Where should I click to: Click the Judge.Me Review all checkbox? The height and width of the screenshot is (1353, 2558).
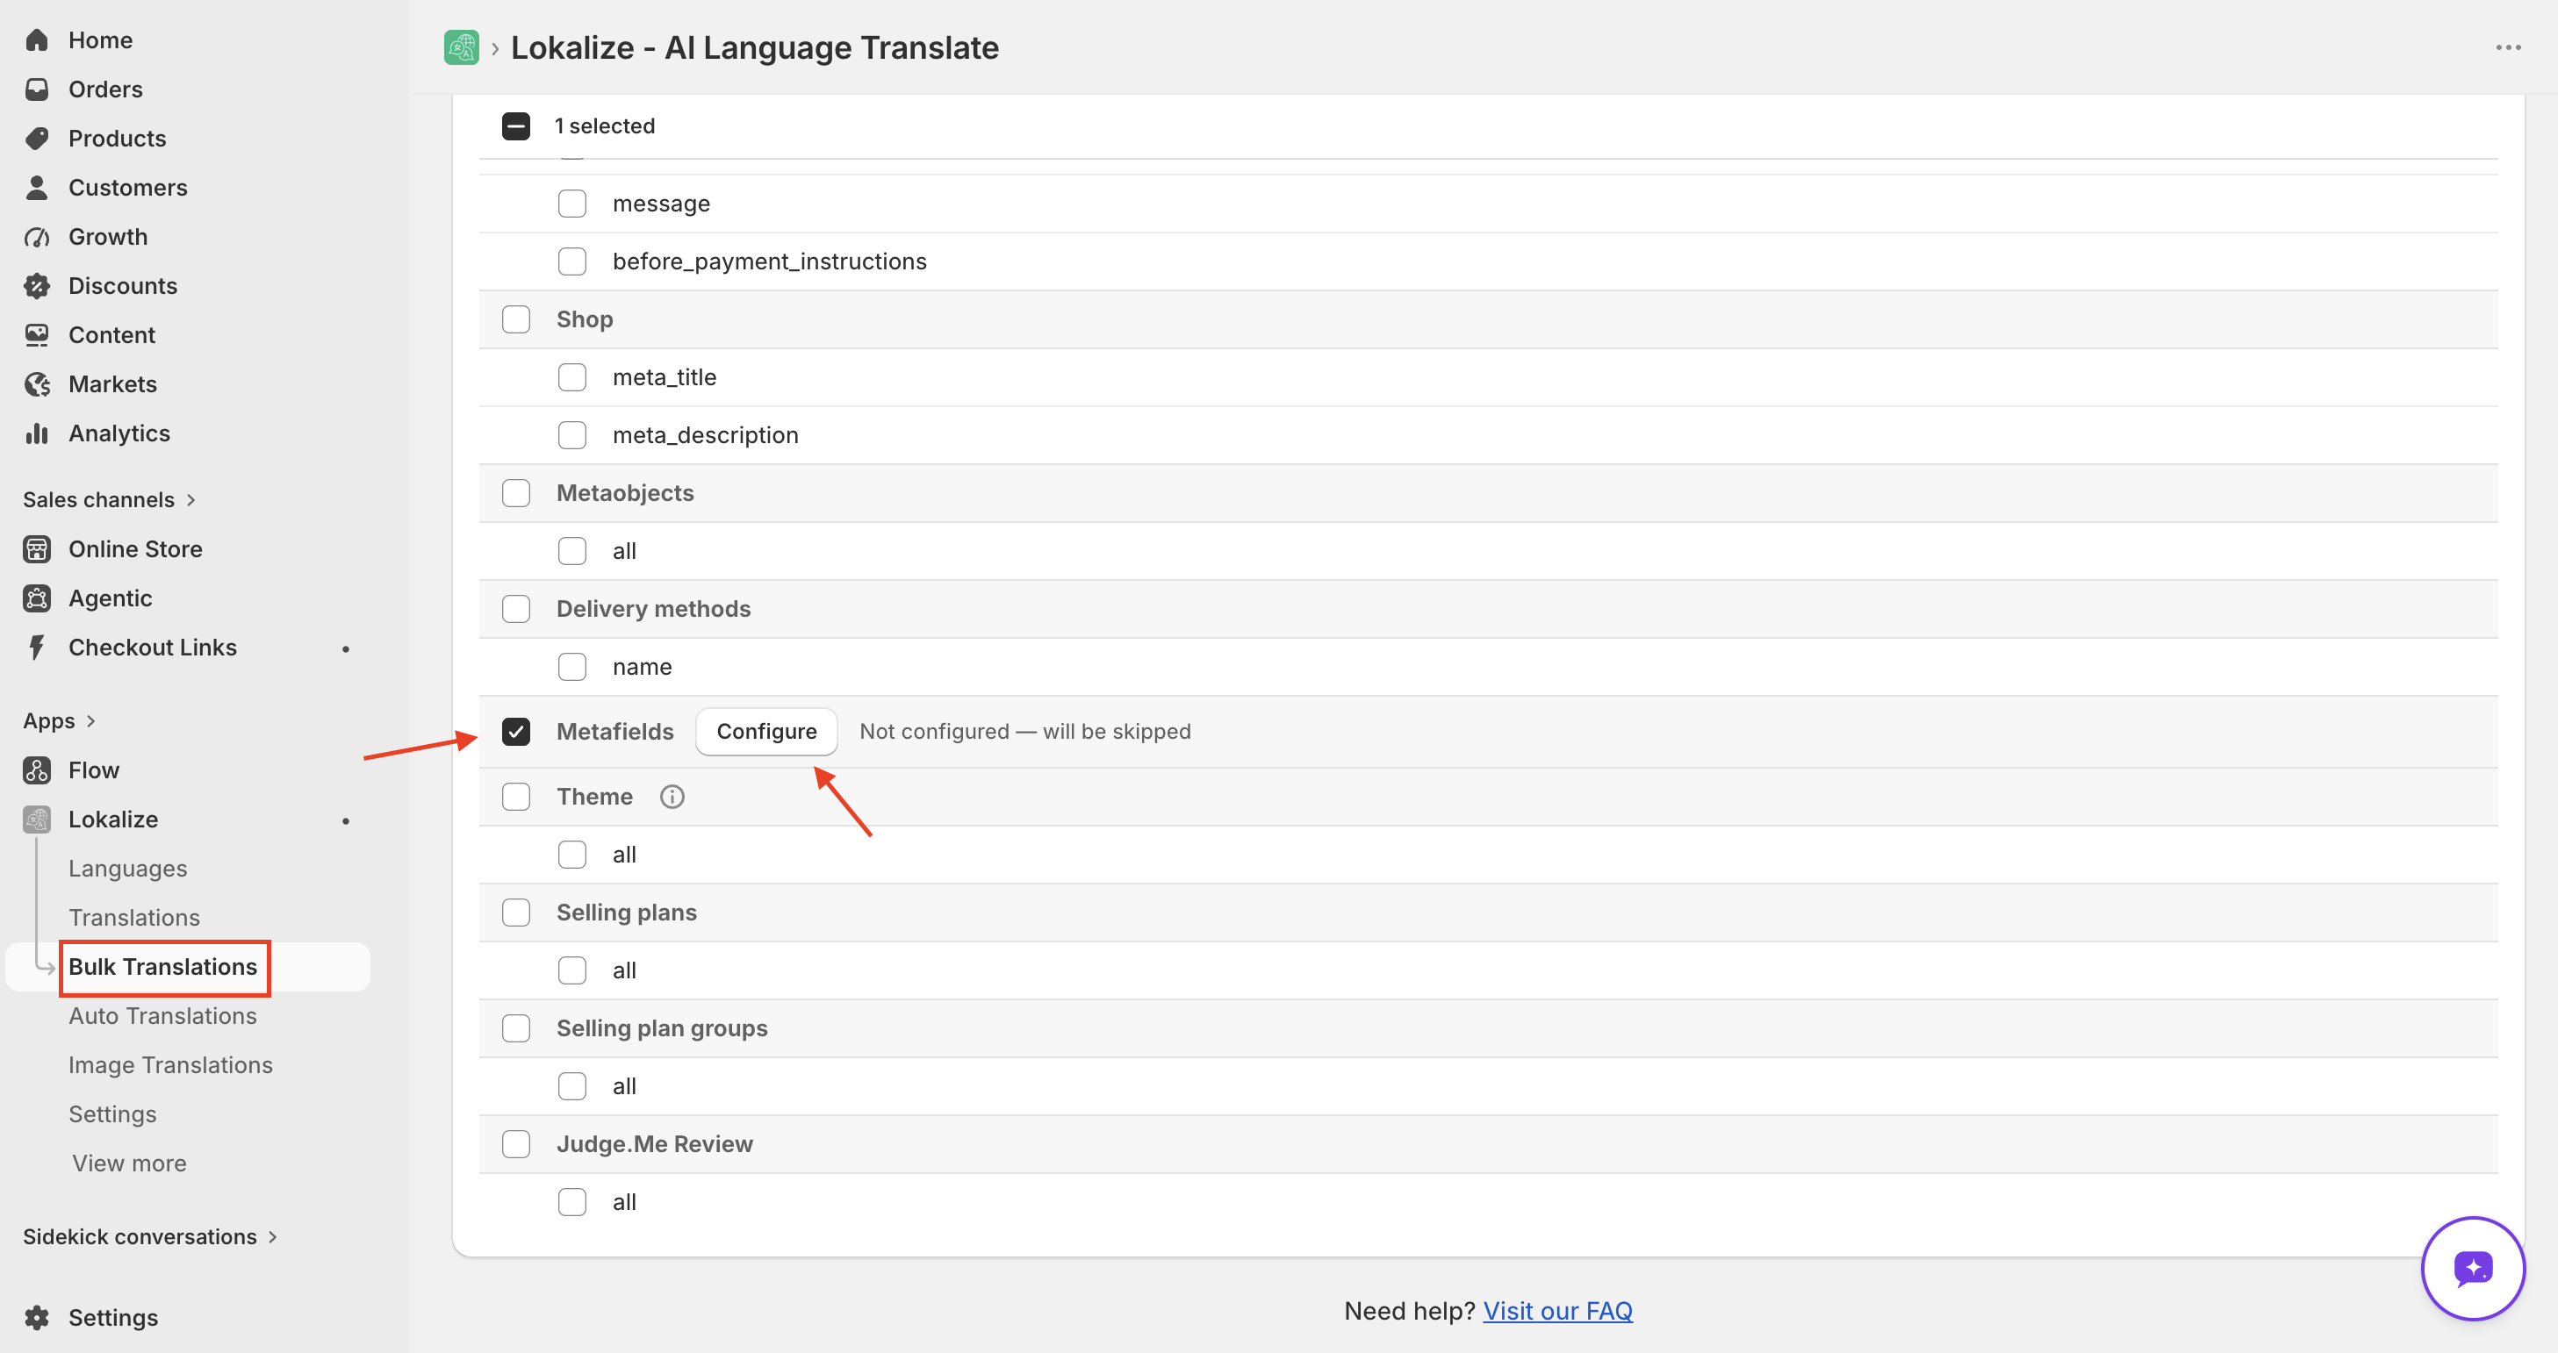pos(572,1202)
